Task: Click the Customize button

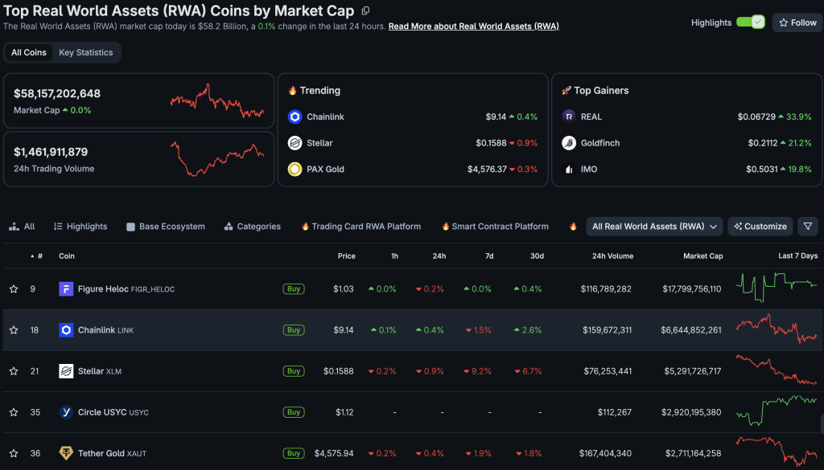Action: click(x=760, y=227)
